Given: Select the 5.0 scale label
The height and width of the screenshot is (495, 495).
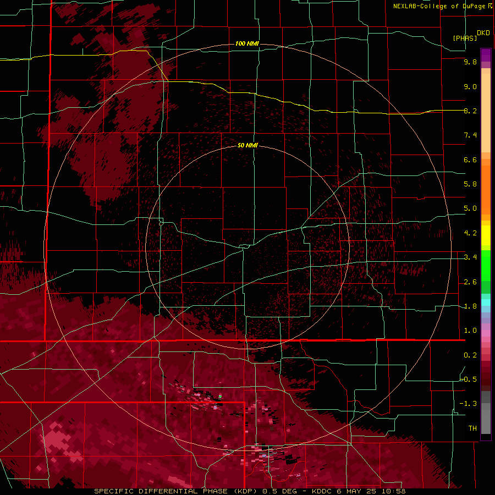Looking at the screenshot, I should [470, 208].
